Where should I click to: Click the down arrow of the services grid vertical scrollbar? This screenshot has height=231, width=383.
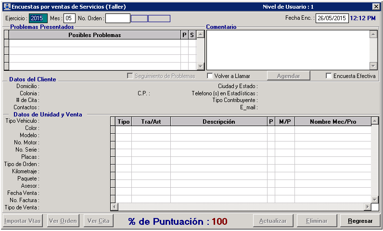375,199
